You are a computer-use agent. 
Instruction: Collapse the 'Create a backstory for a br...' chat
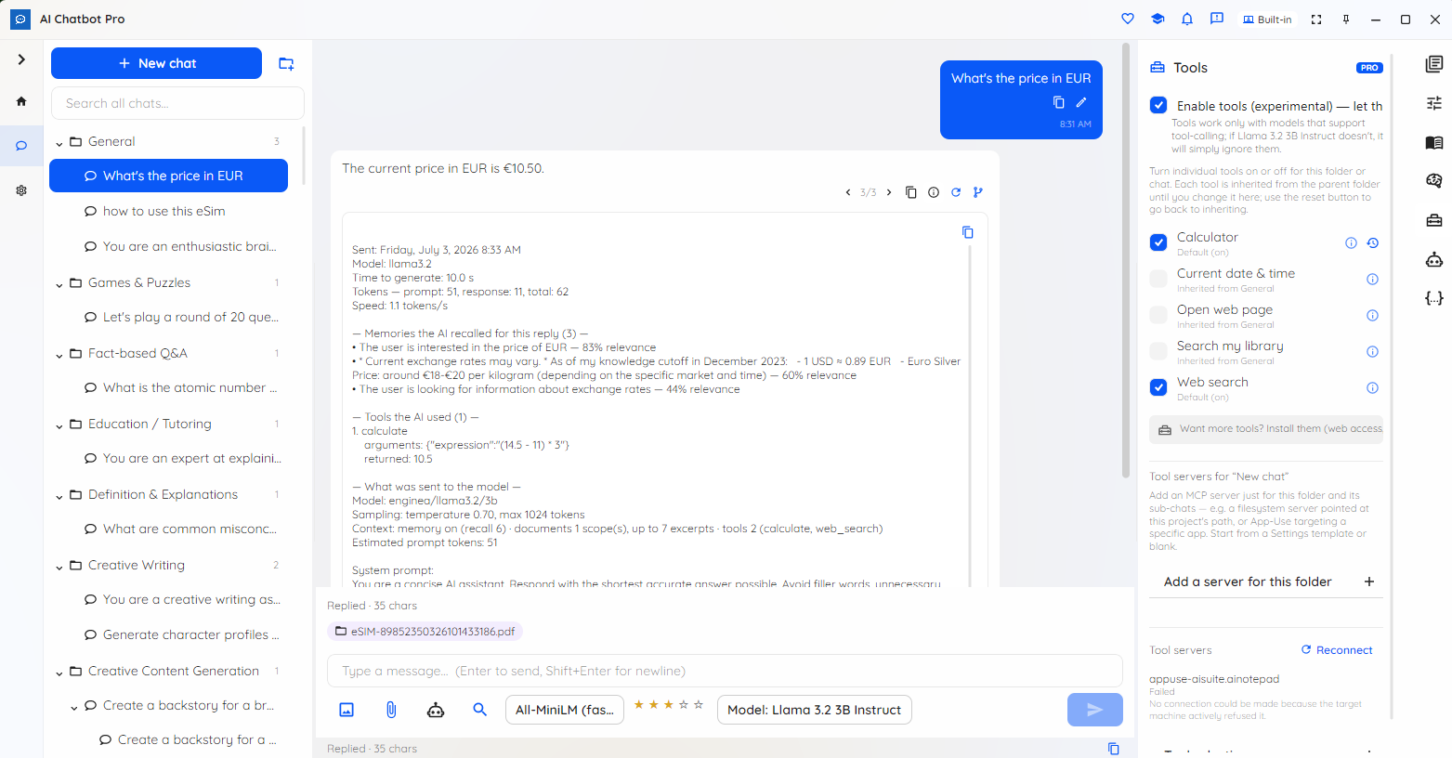coord(74,707)
